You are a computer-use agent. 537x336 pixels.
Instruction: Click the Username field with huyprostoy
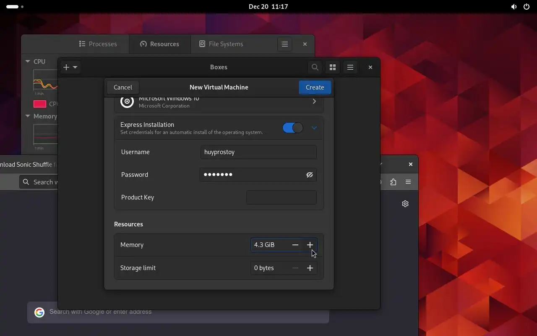[x=258, y=152]
